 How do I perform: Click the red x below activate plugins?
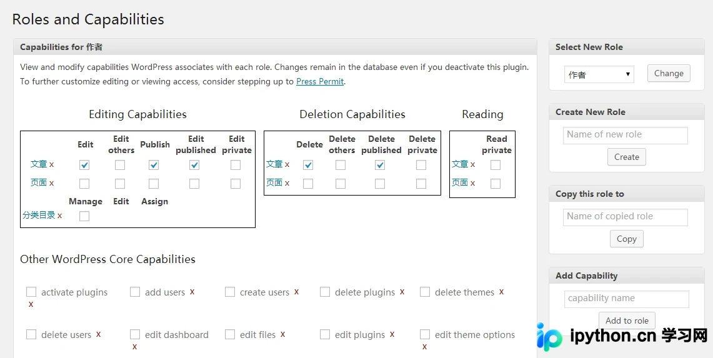pyautogui.click(x=31, y=304)
